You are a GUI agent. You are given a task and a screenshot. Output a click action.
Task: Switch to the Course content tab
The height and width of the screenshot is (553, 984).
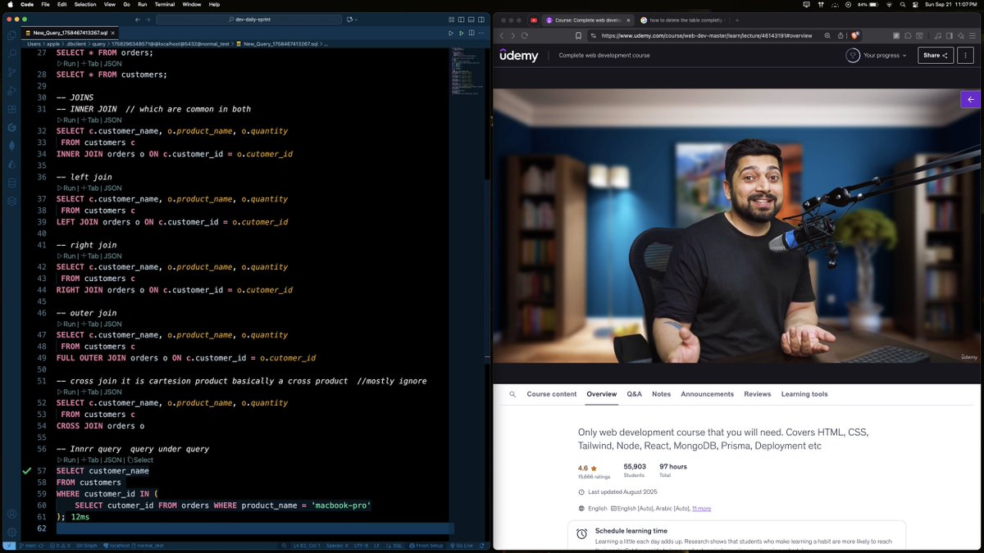552,394
